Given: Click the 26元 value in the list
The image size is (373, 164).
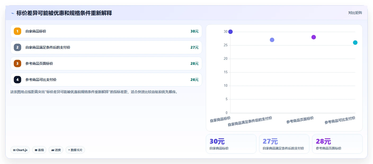Looking at the screenshot, I should point(194,80).
